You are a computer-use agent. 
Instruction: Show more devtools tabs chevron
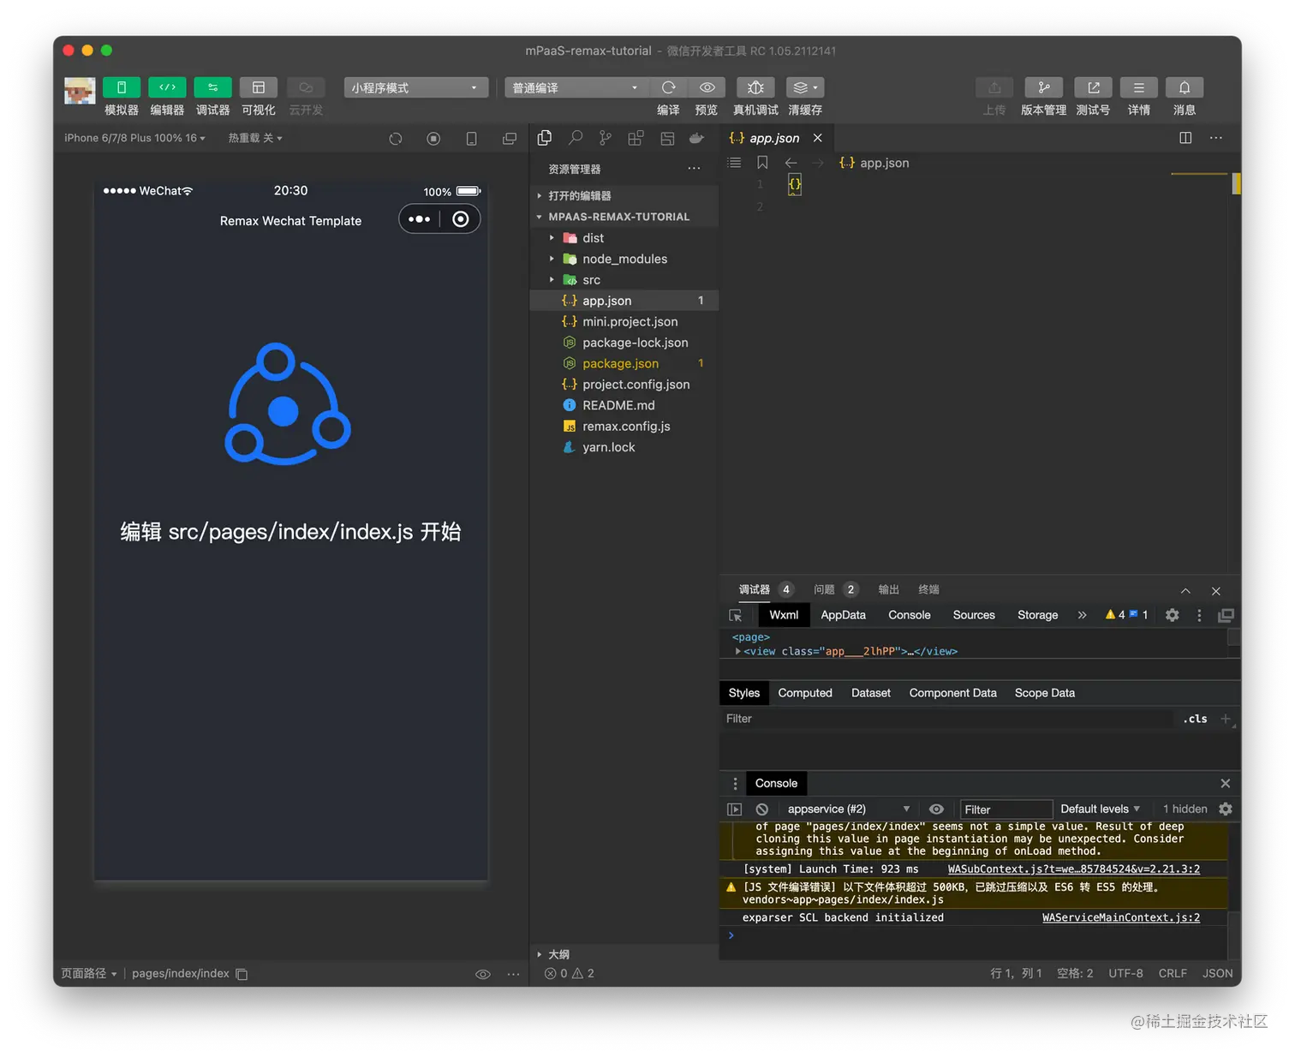click(x=1082, y=615)
